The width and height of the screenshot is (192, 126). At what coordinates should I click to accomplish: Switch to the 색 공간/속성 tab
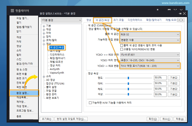(x=102, y=20)
